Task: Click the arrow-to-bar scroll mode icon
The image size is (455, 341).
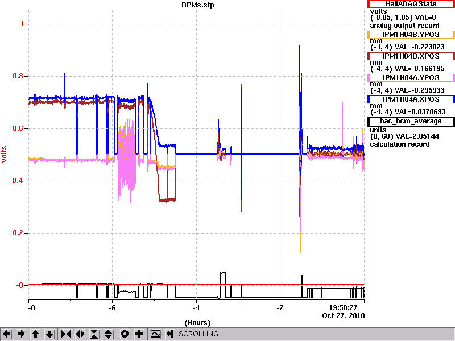Action: point(169,334)
